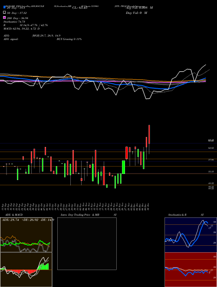Select the 'SI 14/5: 47.76 / 42.76' reading
This screenshot has width=217, height=287.
click(x=34, y=25)
